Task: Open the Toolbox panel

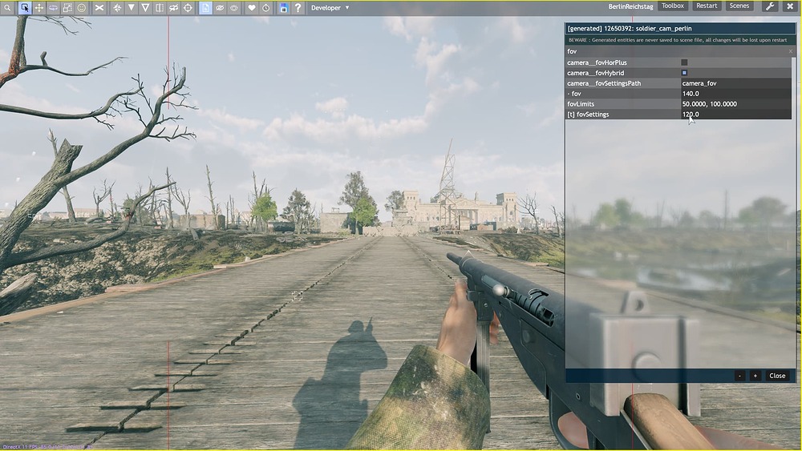Action: 673,6
